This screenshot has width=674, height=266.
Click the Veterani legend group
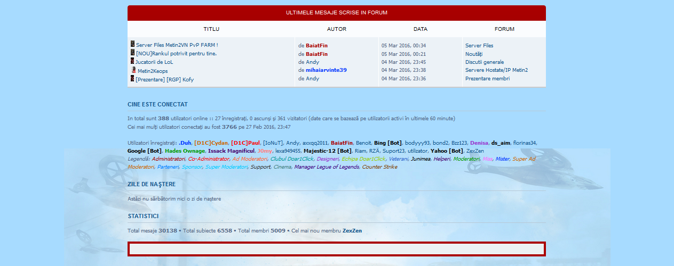(398, 159)
